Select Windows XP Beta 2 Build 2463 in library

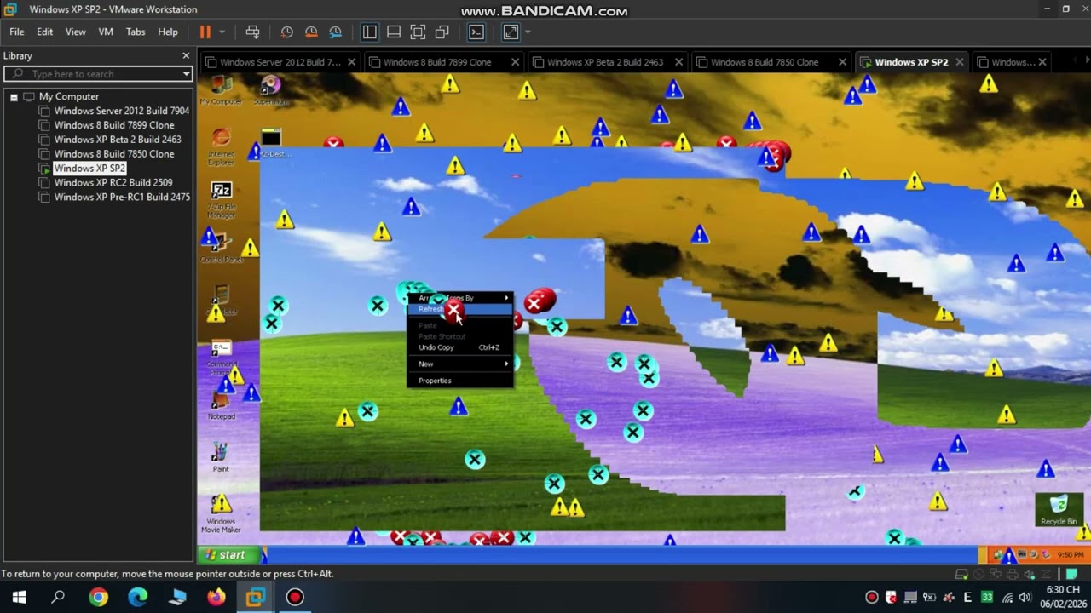tap(118, 140)
